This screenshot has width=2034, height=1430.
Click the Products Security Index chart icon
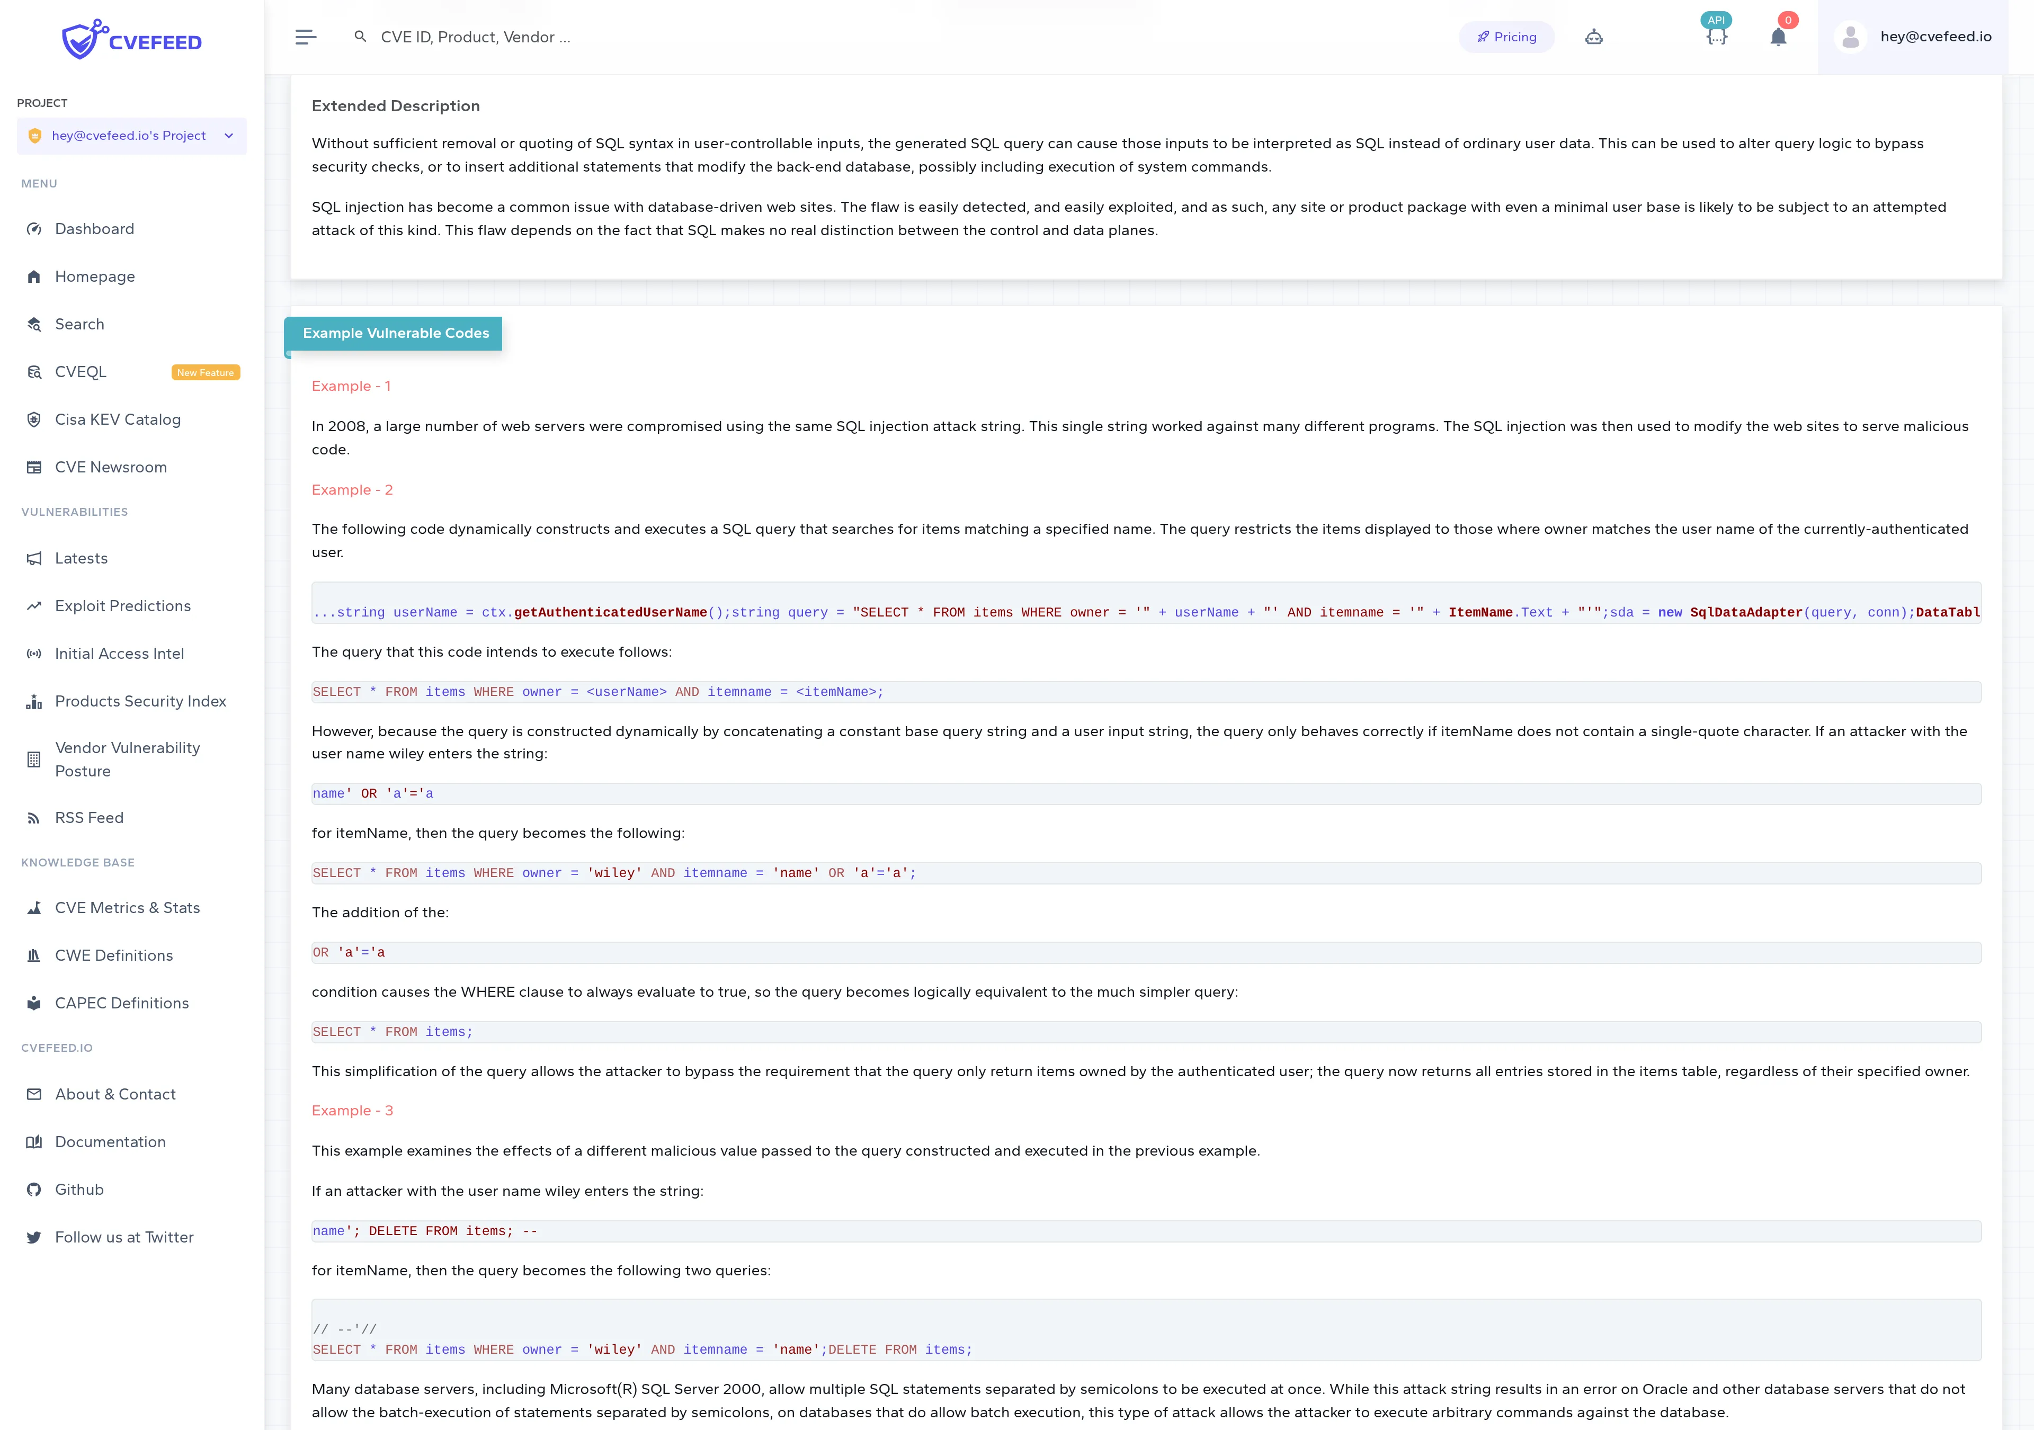(34, 702)
